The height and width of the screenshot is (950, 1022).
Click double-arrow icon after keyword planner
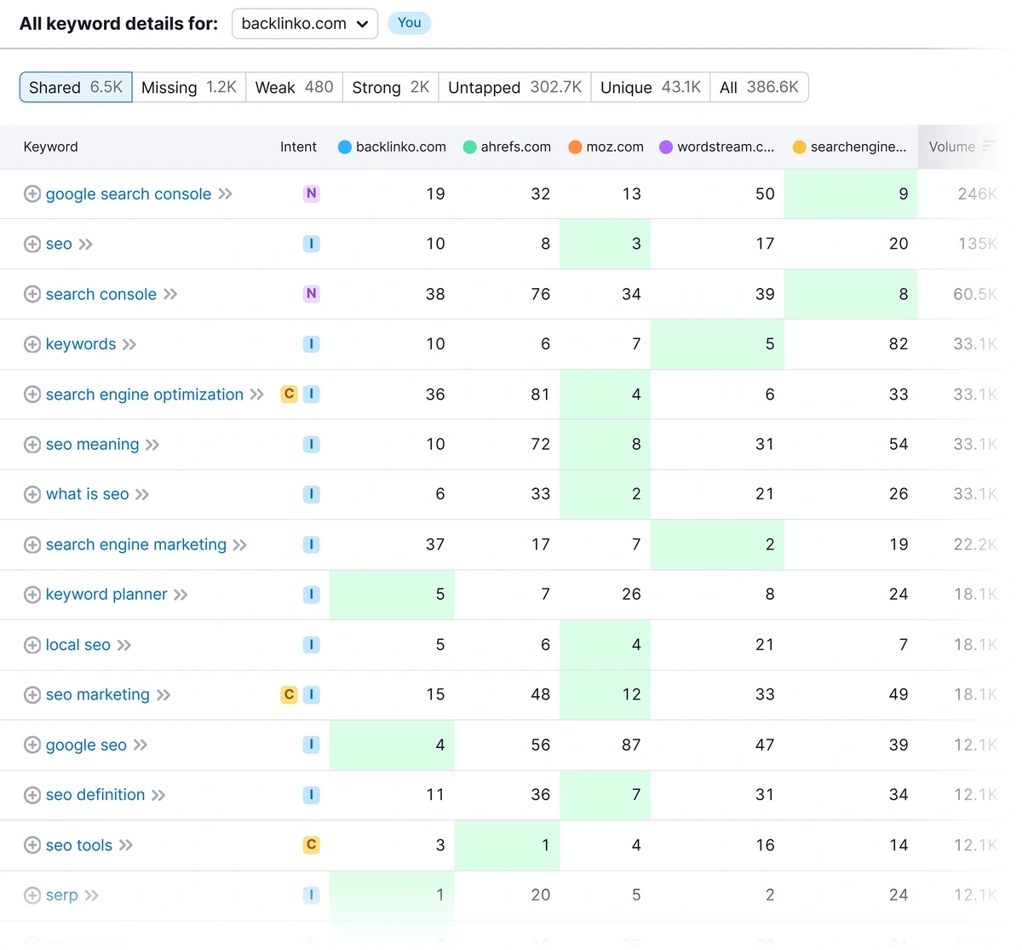pyautogui.click(x=181, y=595)
